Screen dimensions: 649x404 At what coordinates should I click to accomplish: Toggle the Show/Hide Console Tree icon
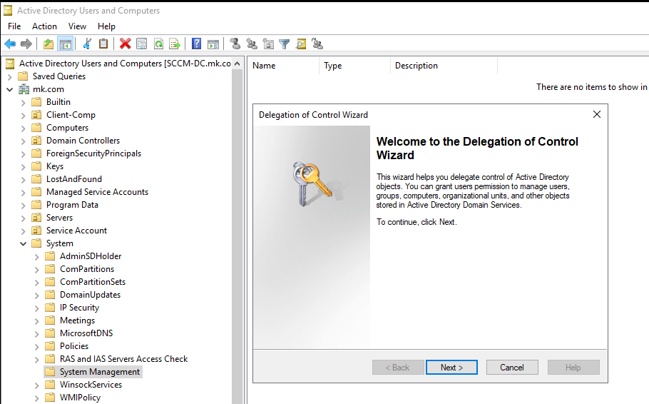[x=65, y=44]
